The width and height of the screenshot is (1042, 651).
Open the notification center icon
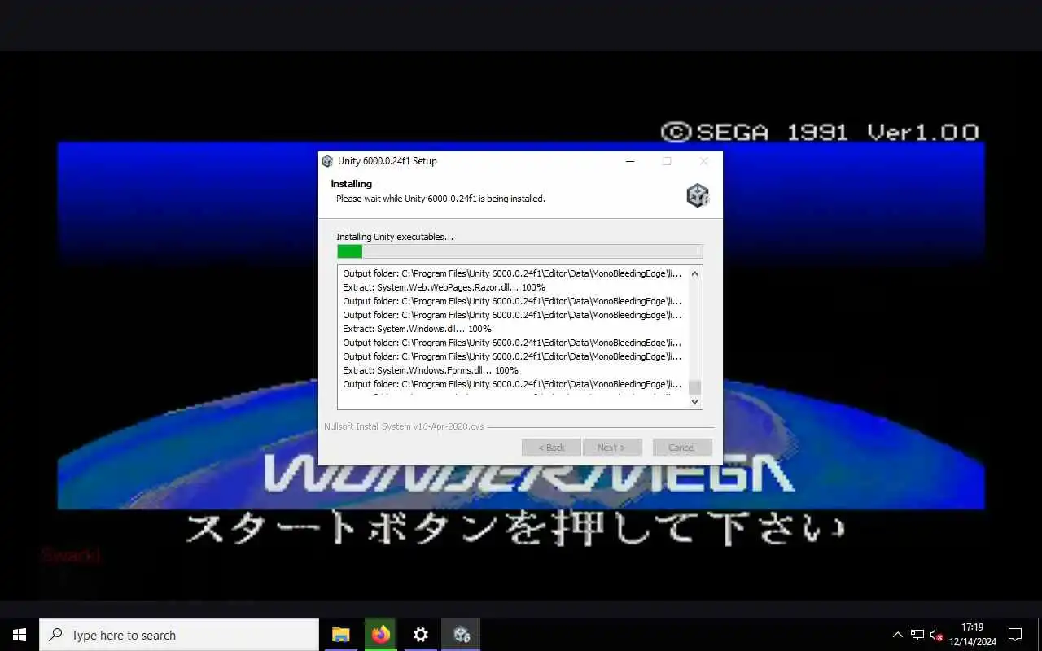click(x=1015, y=635)
